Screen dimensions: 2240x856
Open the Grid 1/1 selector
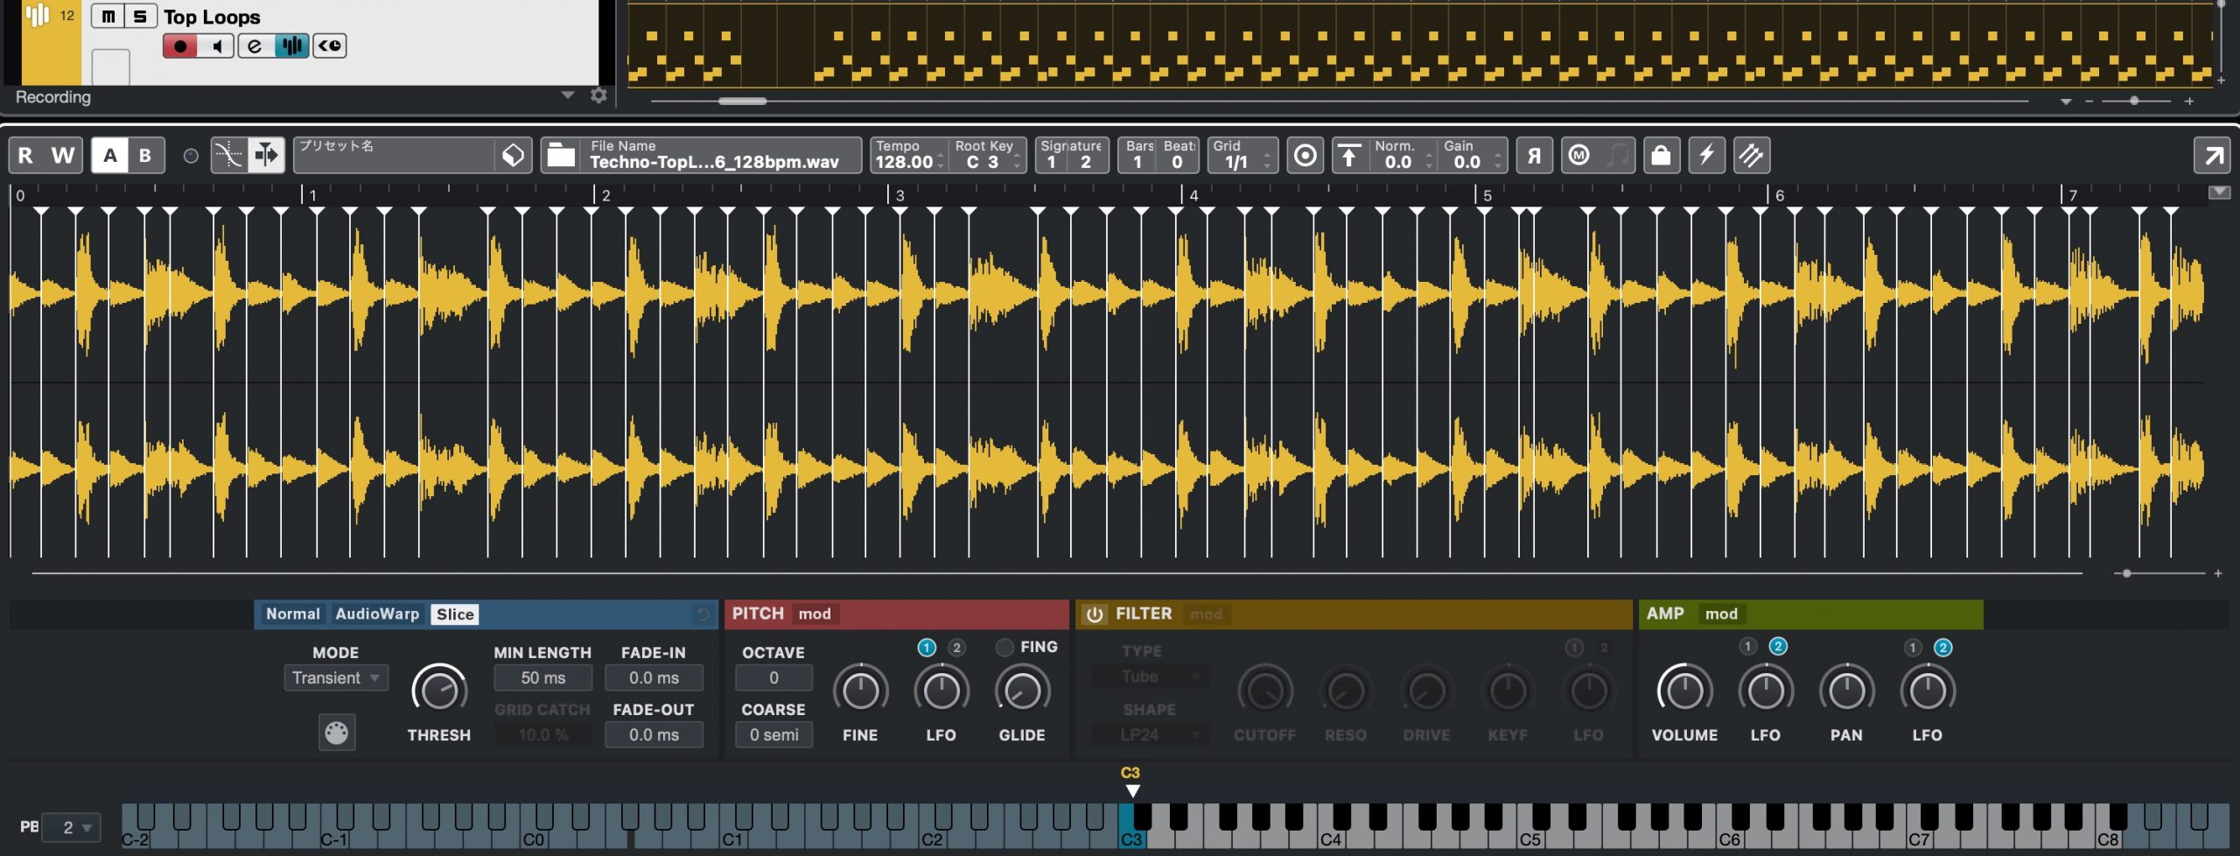[1242, 156]
